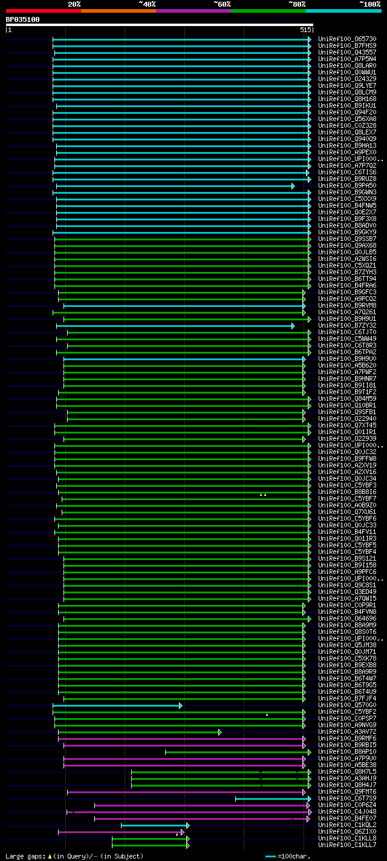Open hit UniRef100_Q43557

pos(347,53)
